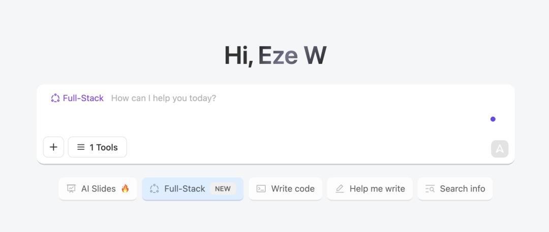Viewport: 549px width, 232px height.
Task: Open the 1 Tools menu
Action: 97,147
